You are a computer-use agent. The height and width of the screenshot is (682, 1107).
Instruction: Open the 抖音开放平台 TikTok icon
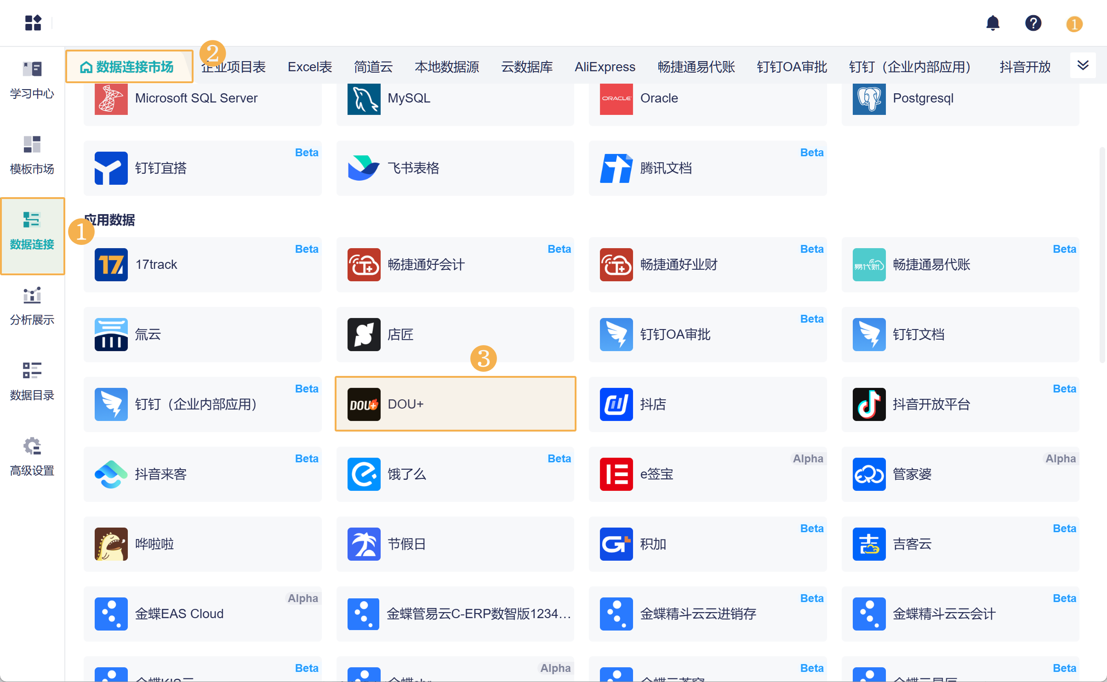[869, 404]
